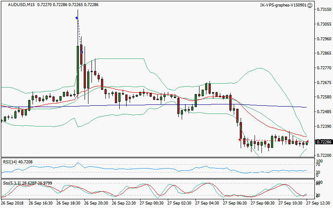
Task: Select the blue arrow atop the price spike
Action: click(77, 18)
